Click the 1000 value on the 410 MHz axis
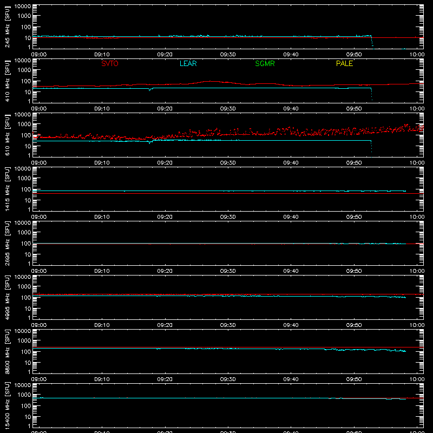Screen dimensions: 433x433 (x=24, y=70)
